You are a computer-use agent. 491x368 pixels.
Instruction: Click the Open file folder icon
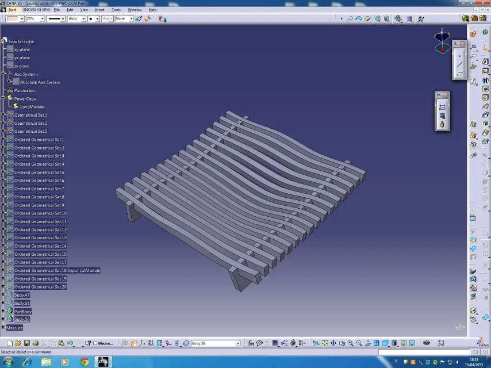pyautogui.click(x=18, y=343)
